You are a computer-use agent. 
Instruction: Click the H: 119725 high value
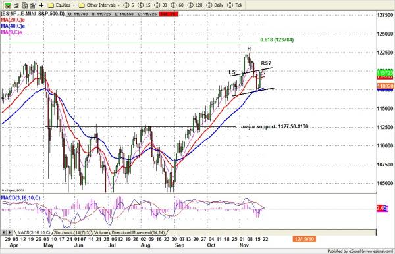pyautogui.click(x=101, y=14)
